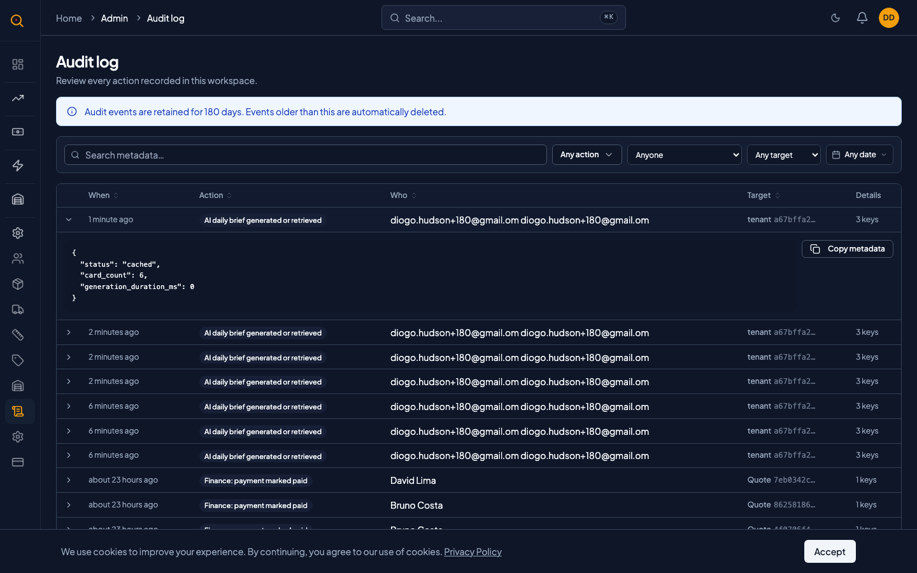Screen dimensions: 917x573
Task: Sort by the Target column
Action: coord(764,195)
